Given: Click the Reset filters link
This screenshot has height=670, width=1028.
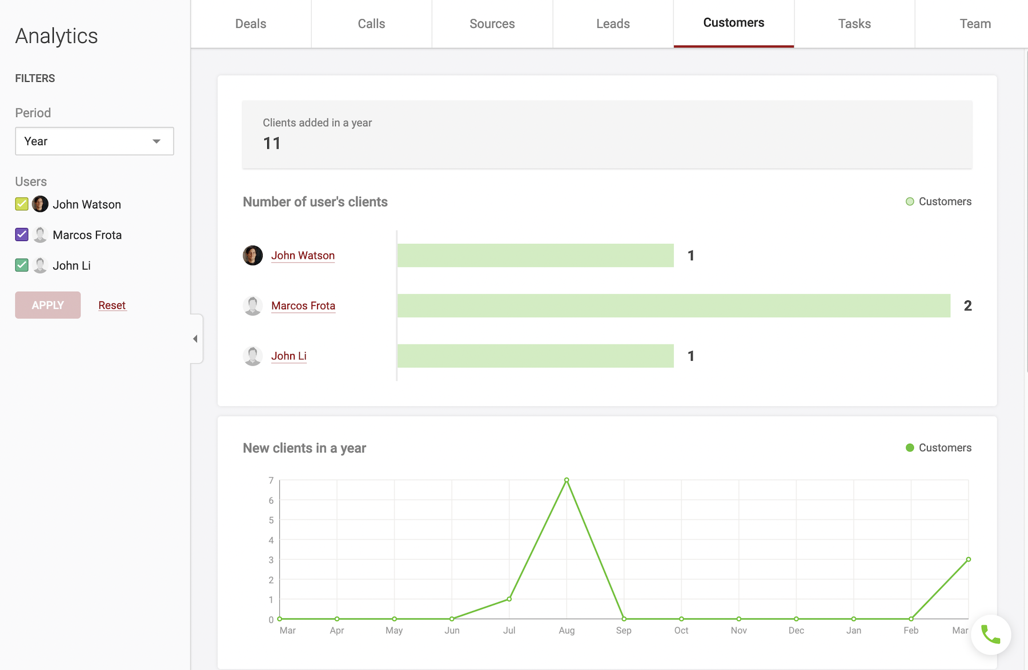Looking at the screenshot, I should click(x=112, y=306).
